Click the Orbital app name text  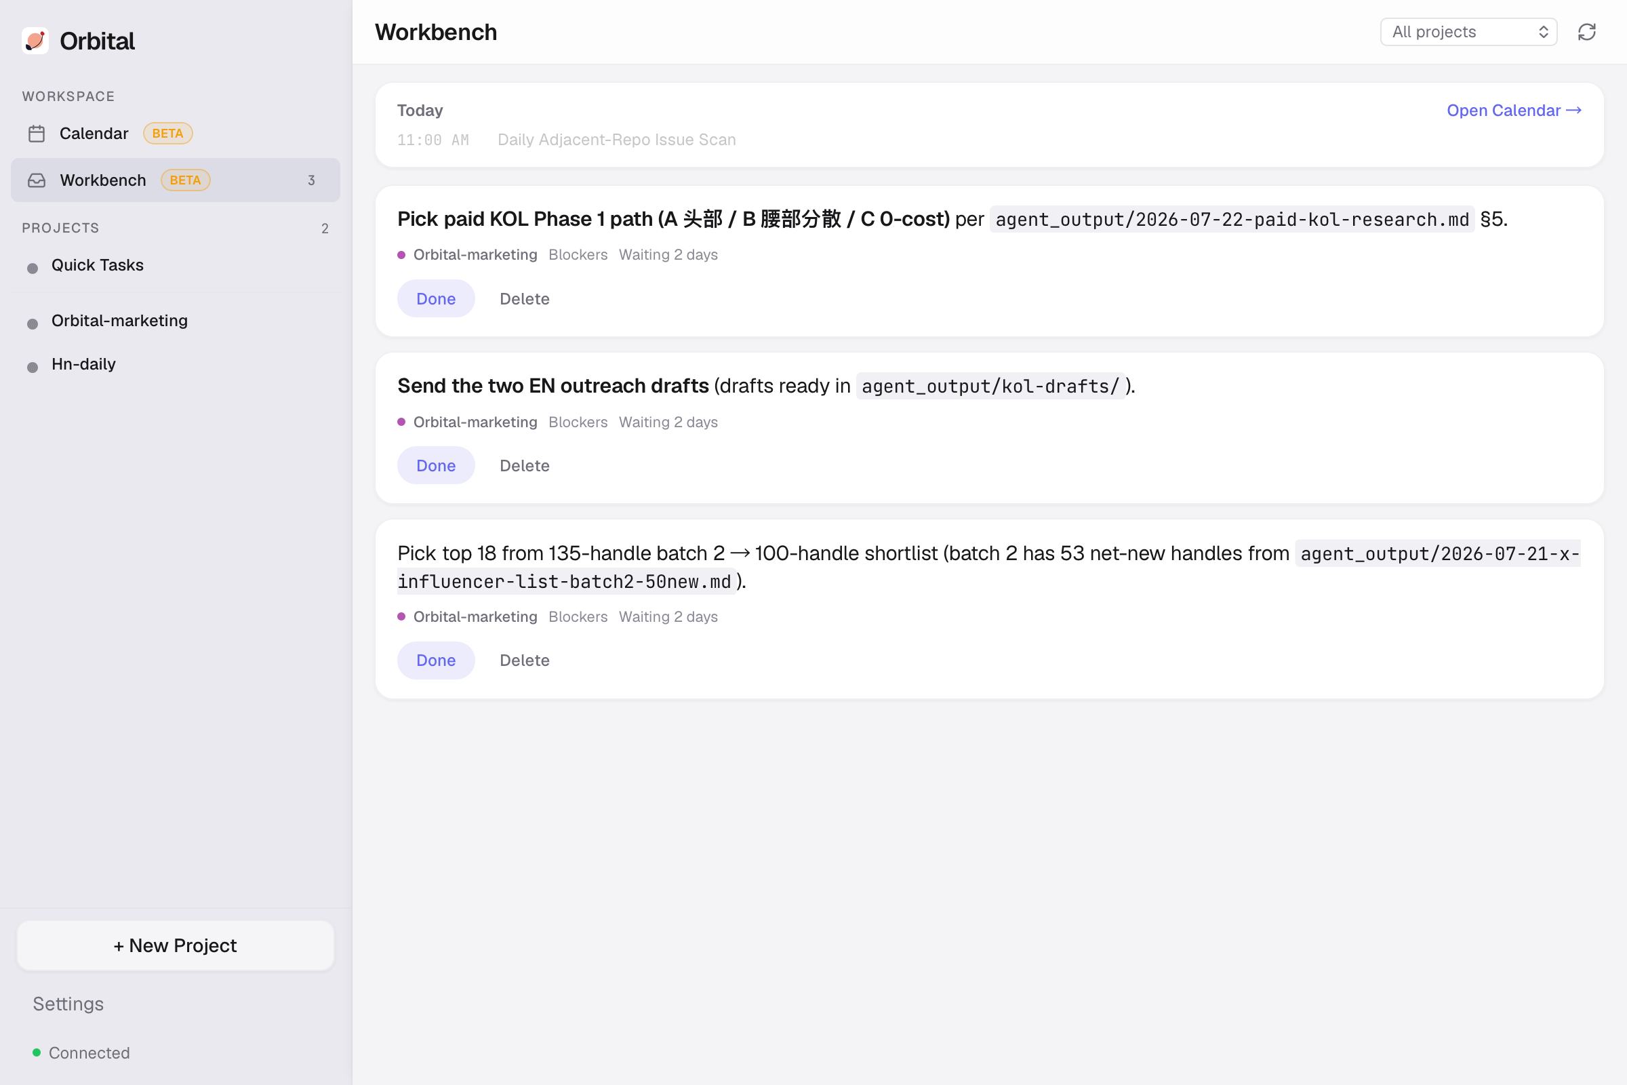pos(97,41)
